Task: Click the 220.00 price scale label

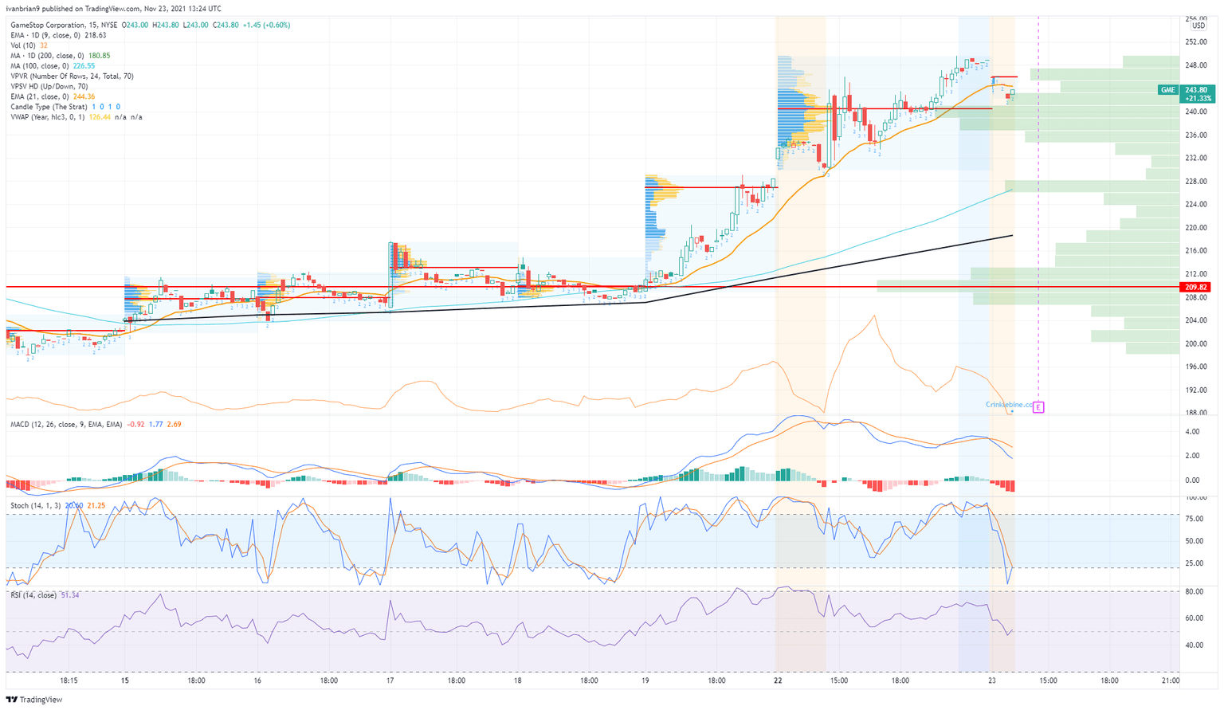Action: click(1196, 228)
